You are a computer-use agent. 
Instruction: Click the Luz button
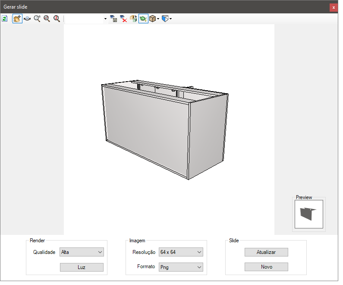click(82, 267)
